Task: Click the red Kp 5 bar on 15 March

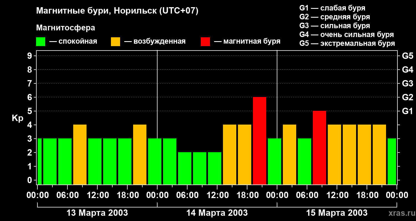Action: 319,148
